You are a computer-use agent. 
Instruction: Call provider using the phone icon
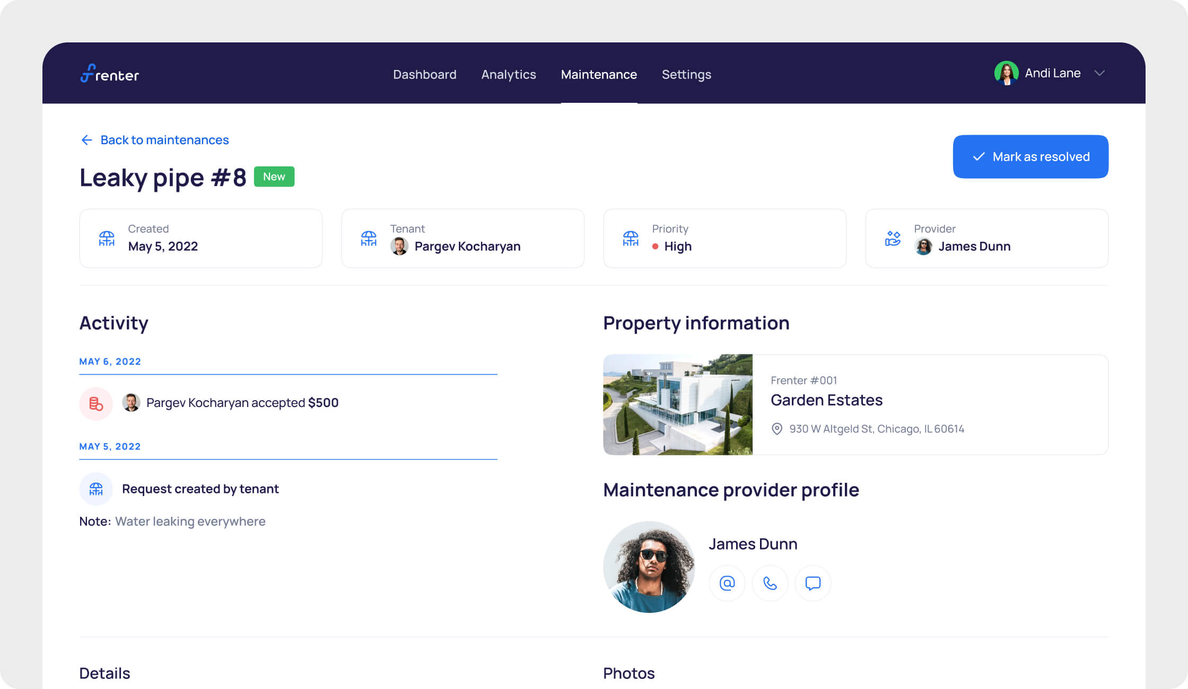(x=770, y=583)
